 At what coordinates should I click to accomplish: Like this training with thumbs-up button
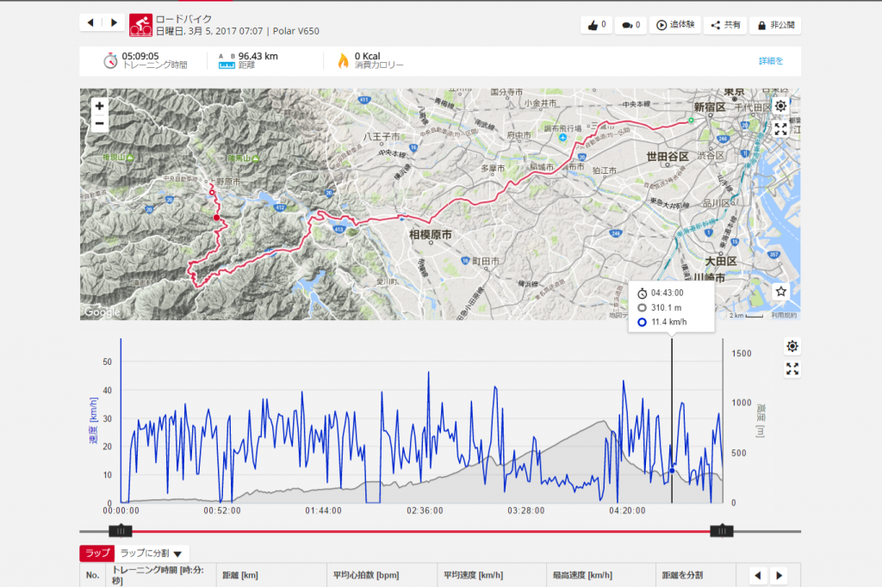pyautogui.click(x=596, y=25)
